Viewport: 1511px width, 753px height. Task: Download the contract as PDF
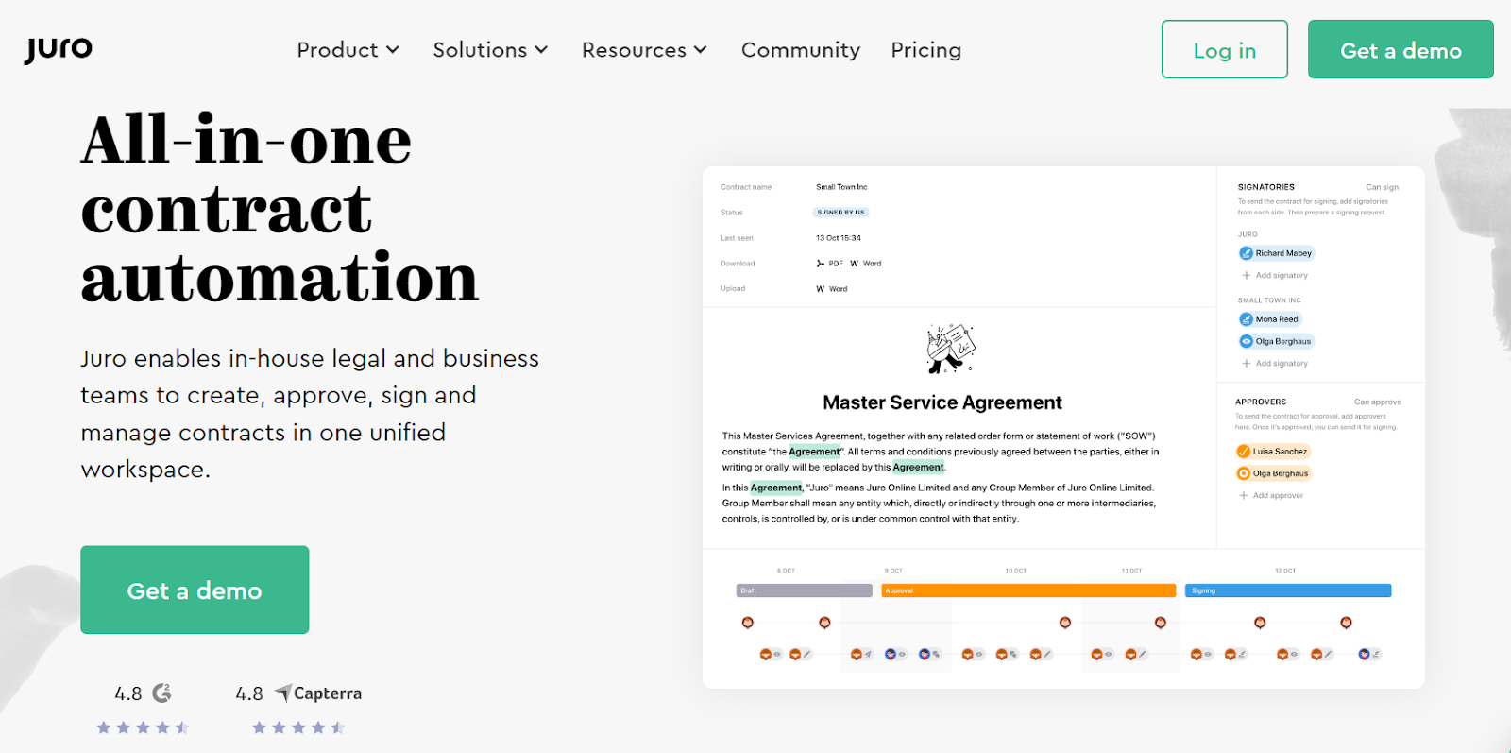pyautogui.click(x=829, y=264)
